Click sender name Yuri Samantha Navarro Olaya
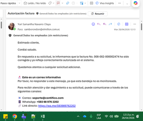The width and height of the screenshot is (143, 121). 34,24
